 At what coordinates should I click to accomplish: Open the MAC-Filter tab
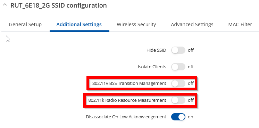[240, 24]
